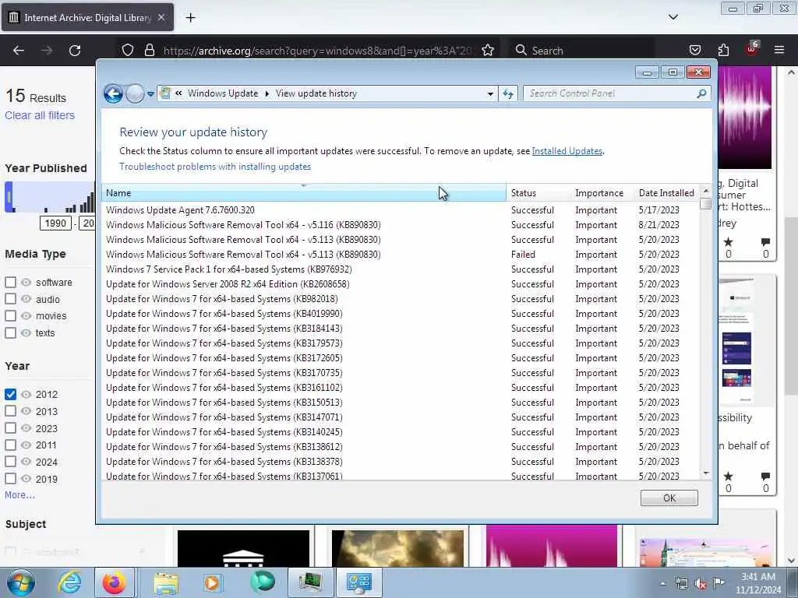This screenshot has width=798, height=598.
Task: Open Windows Start orb
Action: (21, 582)
